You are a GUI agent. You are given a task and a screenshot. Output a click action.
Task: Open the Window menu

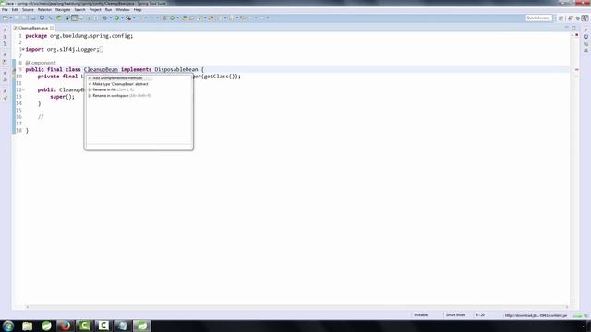pos(123,10)
